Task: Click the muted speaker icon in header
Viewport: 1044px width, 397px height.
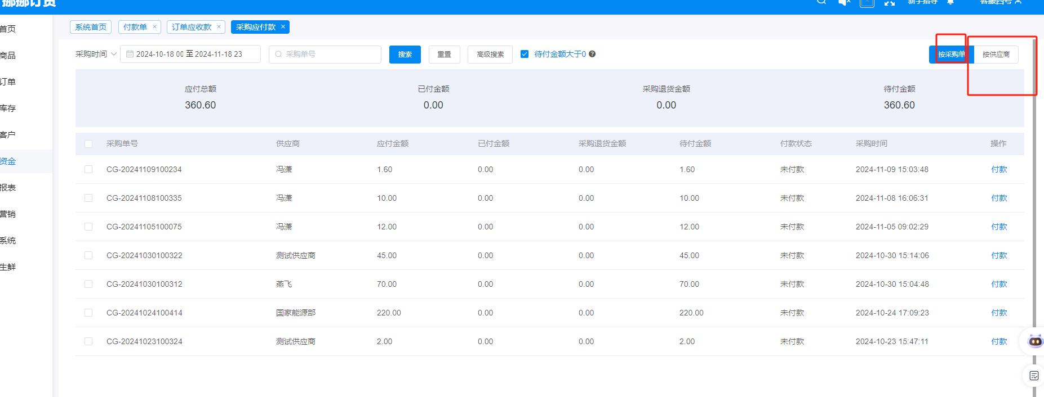Action: pos(843,3)
